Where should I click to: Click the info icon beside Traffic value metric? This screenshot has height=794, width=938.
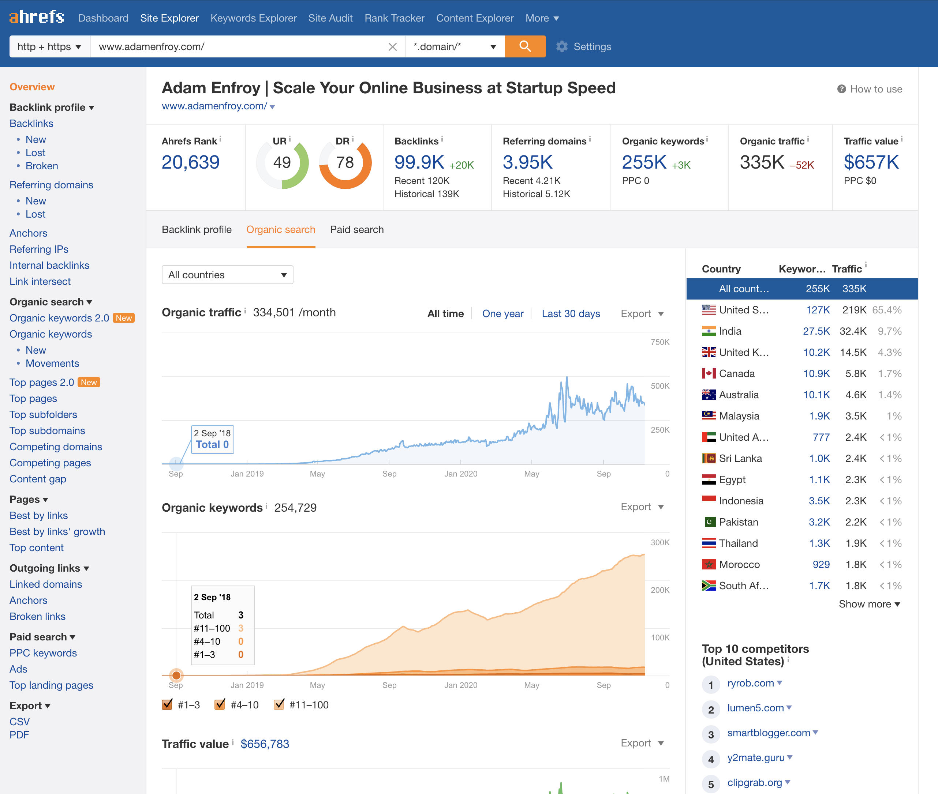coord(901,139)
